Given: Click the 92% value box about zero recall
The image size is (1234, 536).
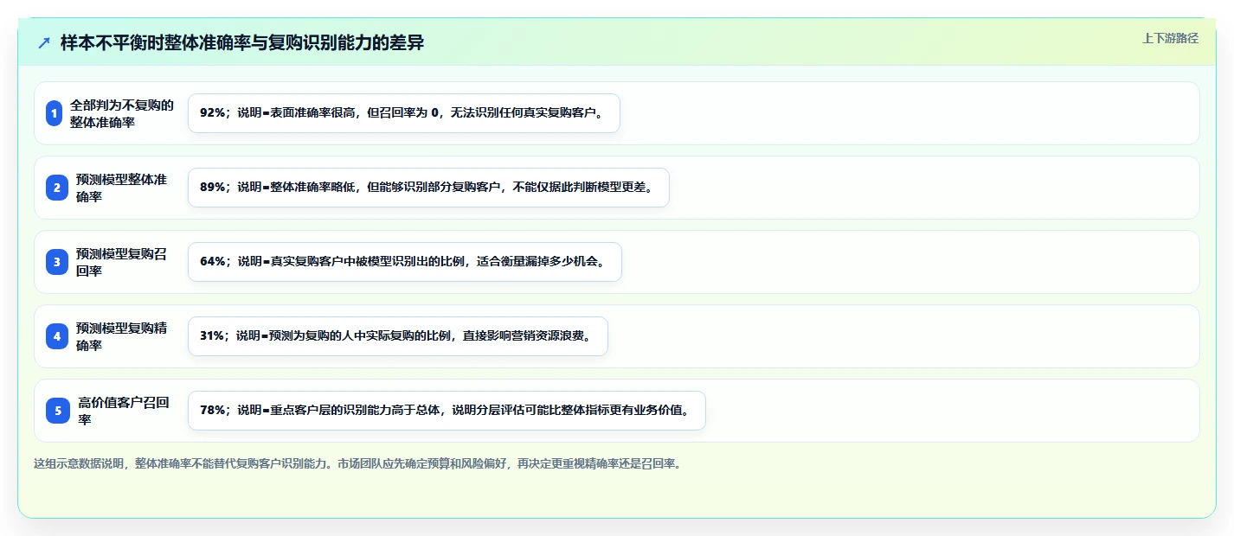Looking at the screenshot, I should (404, 113).
